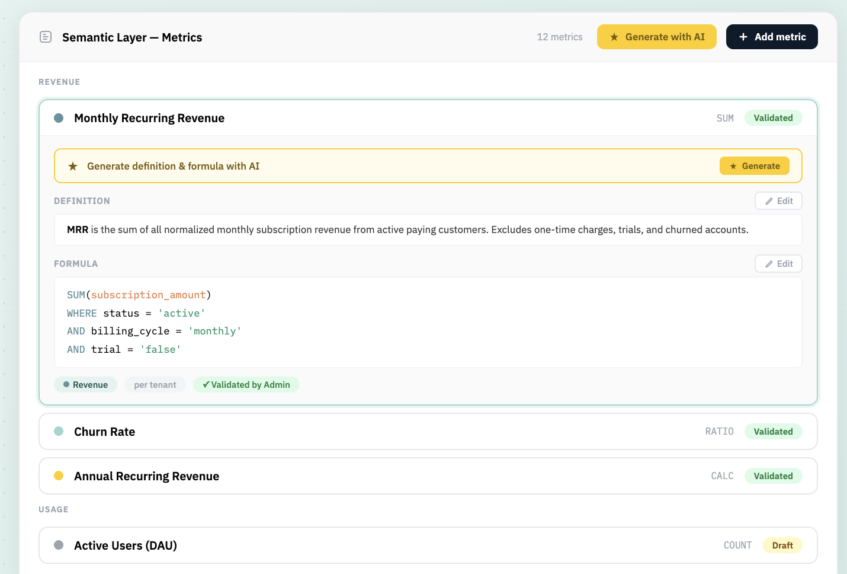Click the Revenue category tag
Screen dimensions: 847x574
[x=86, y=385]
